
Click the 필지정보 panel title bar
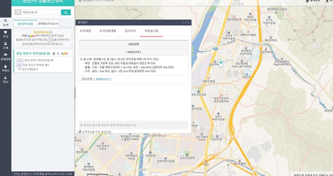(133, 23)
